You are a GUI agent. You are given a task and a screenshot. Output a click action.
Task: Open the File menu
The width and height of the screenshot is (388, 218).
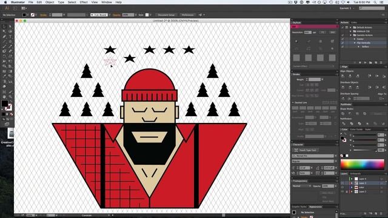tap(31, 2)
